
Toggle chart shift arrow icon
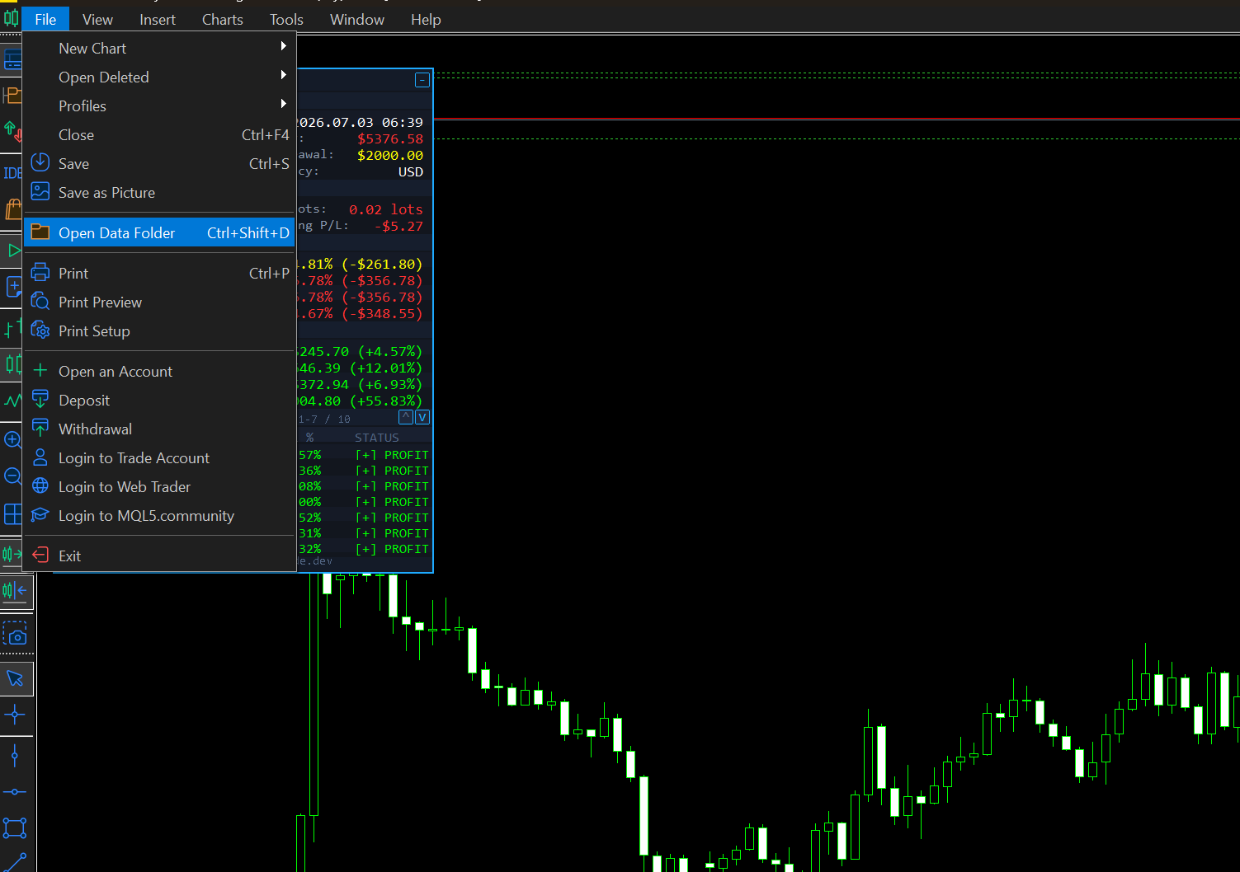pos(15,590)
